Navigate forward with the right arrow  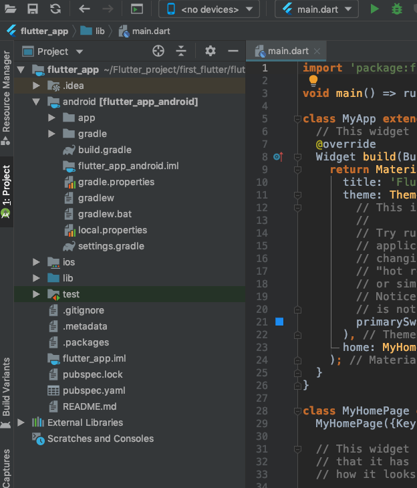108,9
